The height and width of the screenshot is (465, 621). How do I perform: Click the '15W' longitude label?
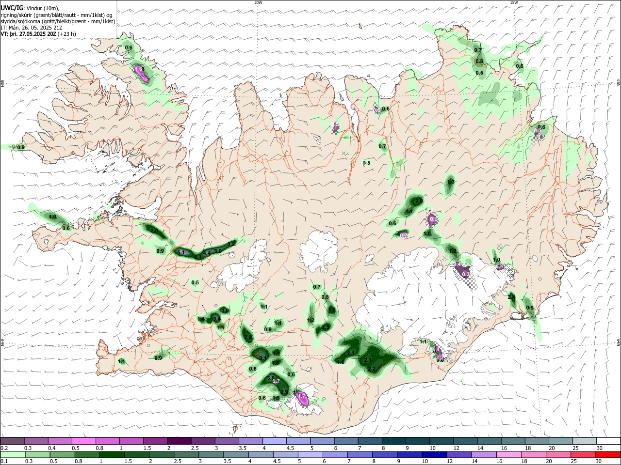point(514,2)
